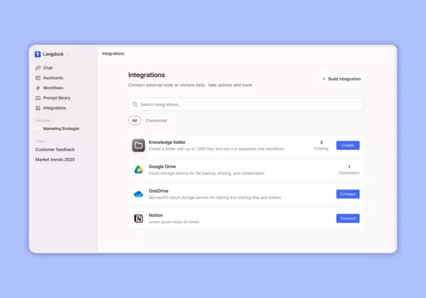Focus the Search integrations field
The width and height of the screenshot is (426, 298).
(246, 105)
